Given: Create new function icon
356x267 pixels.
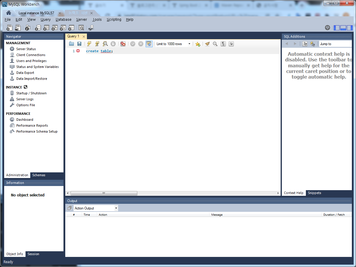Looking at the screenshot, I should 71,28.
